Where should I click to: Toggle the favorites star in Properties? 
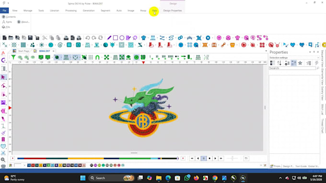point(300,63)
